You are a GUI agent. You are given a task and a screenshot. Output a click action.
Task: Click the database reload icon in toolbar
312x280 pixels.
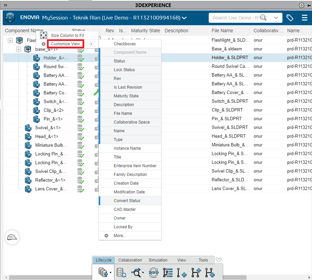pyautogui.click(x=121, y=272)
